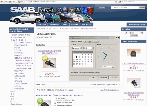Click the browser back arrow icon
Viewport: 147px width, 106px height.
pos(2,2)
